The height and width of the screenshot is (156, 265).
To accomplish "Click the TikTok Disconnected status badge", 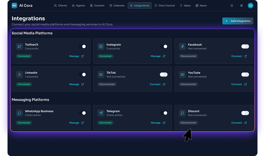I will (107, 84).
